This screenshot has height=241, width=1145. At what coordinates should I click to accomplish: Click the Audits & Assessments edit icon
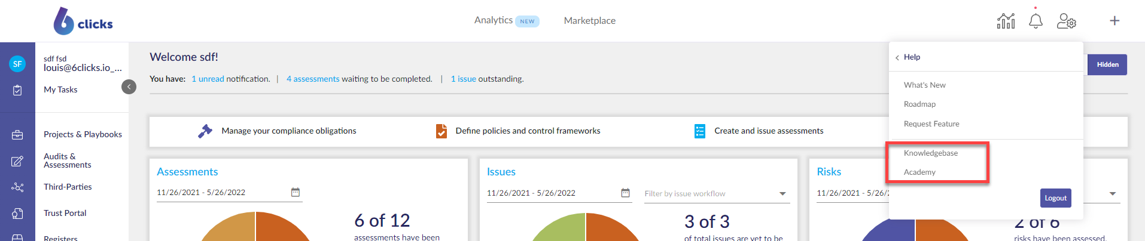[x=17, y=161]
